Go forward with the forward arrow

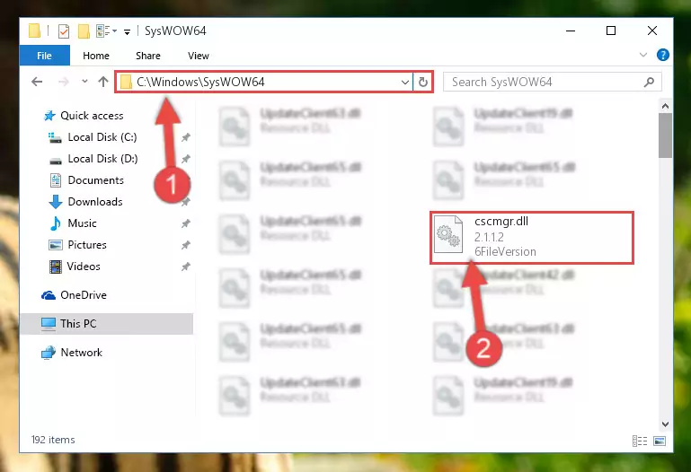[64, 82]
